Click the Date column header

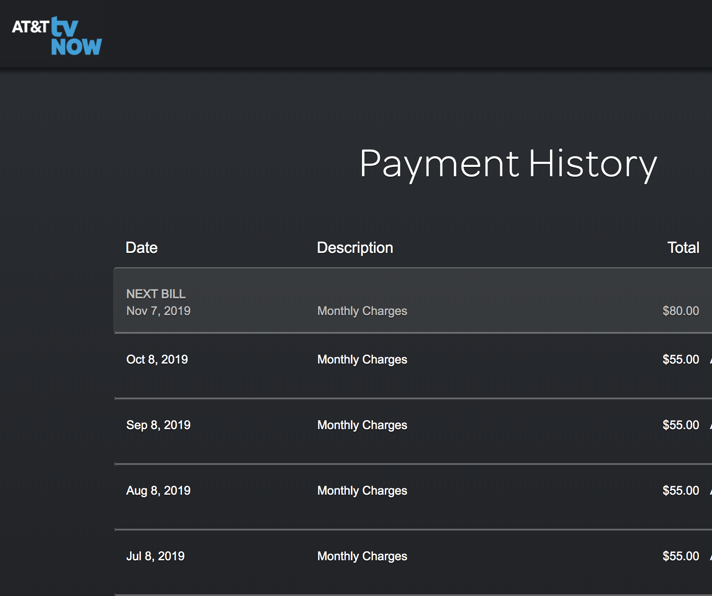click(142, 248)
